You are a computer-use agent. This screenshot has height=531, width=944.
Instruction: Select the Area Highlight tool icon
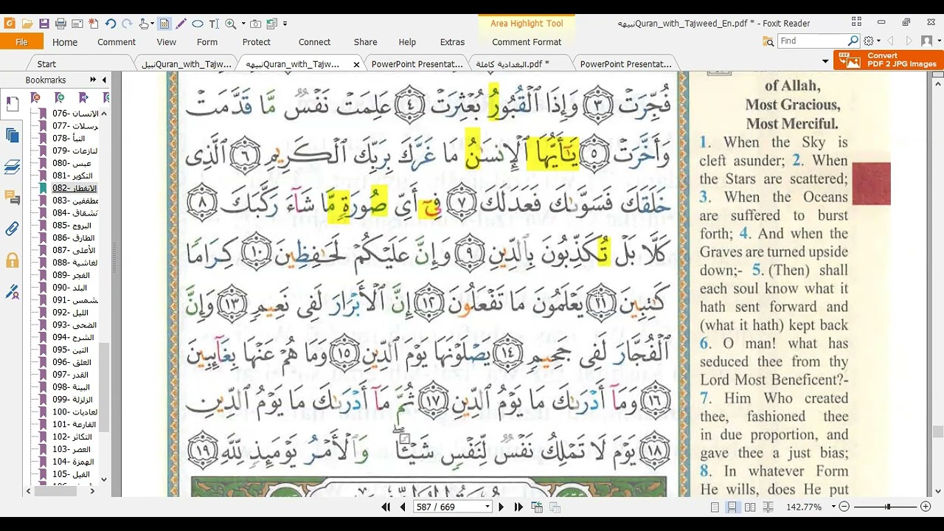tap(164, 24)
